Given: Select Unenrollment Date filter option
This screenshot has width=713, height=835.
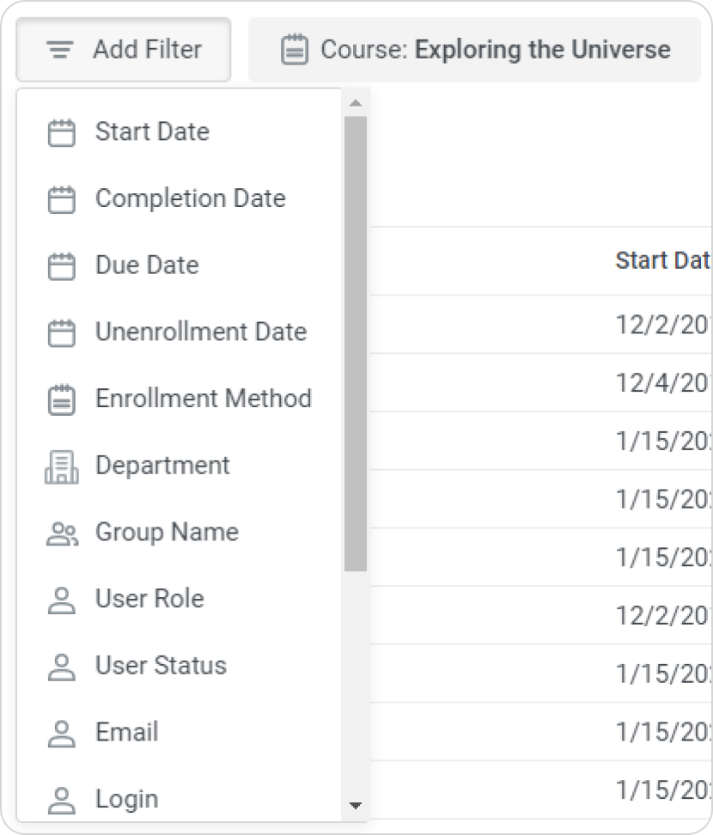Looking at the screenshot, I should point(200,332).
